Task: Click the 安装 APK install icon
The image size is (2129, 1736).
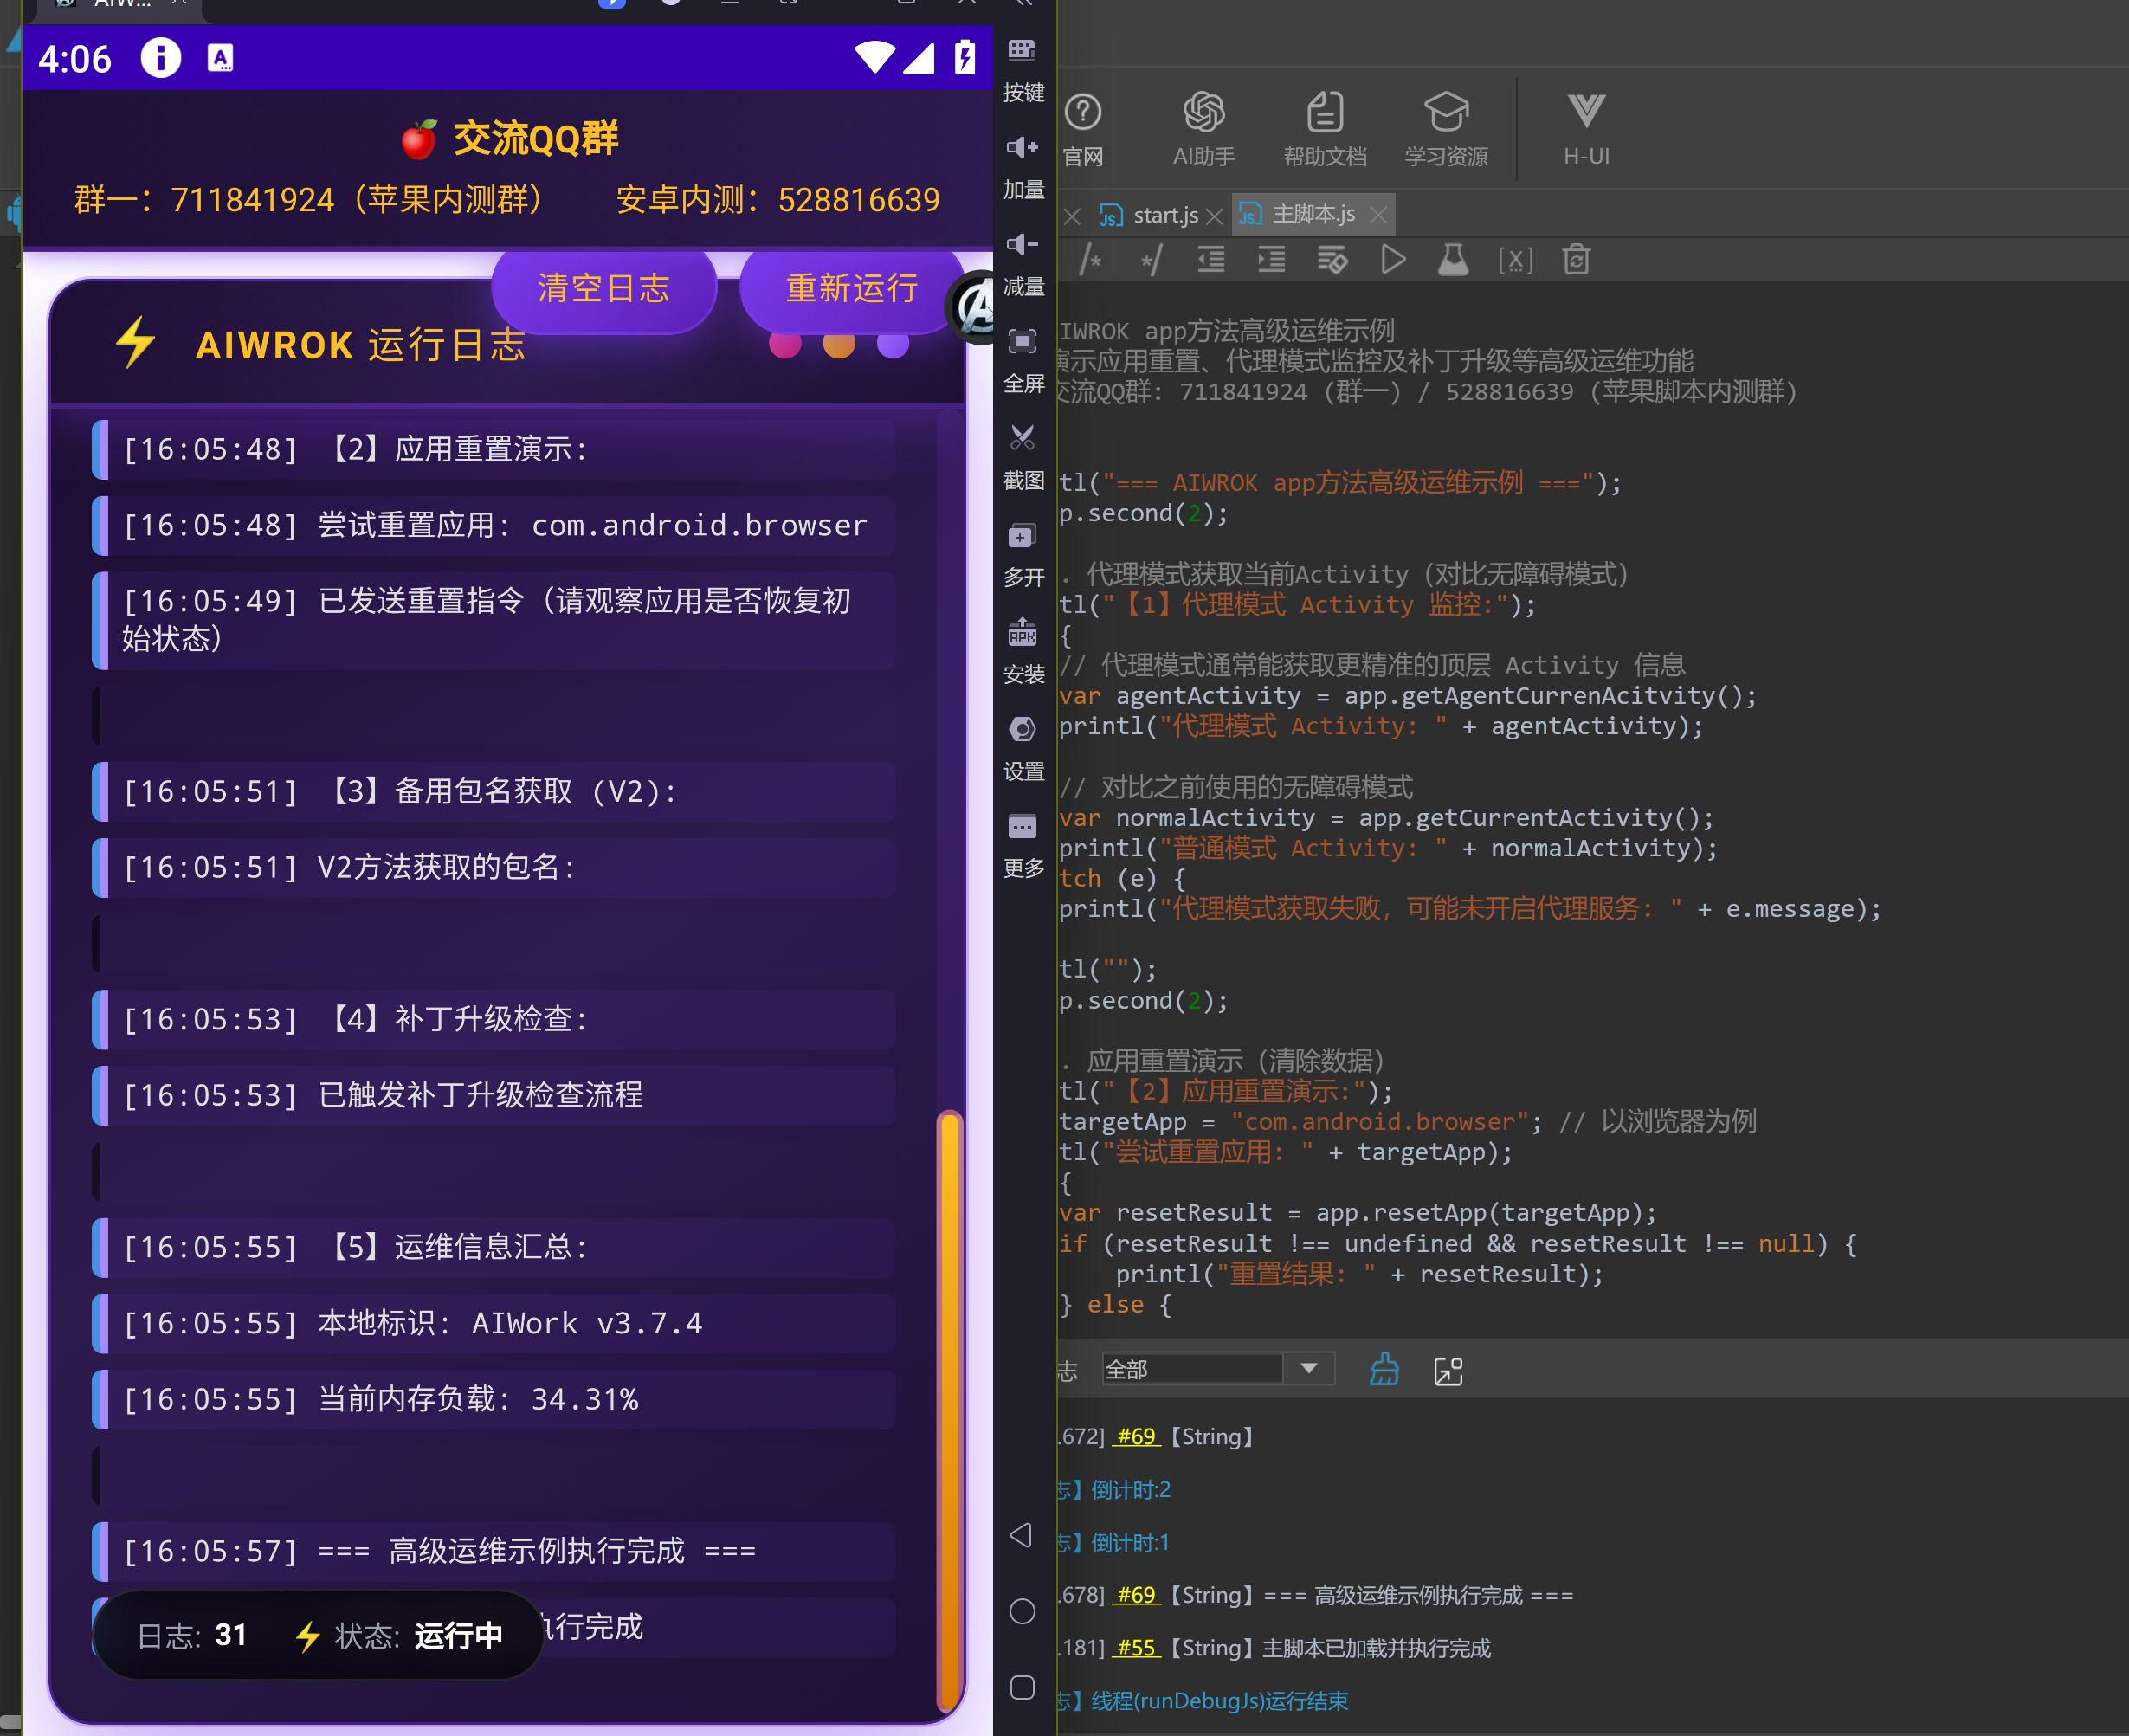Action: [1022, 632]
